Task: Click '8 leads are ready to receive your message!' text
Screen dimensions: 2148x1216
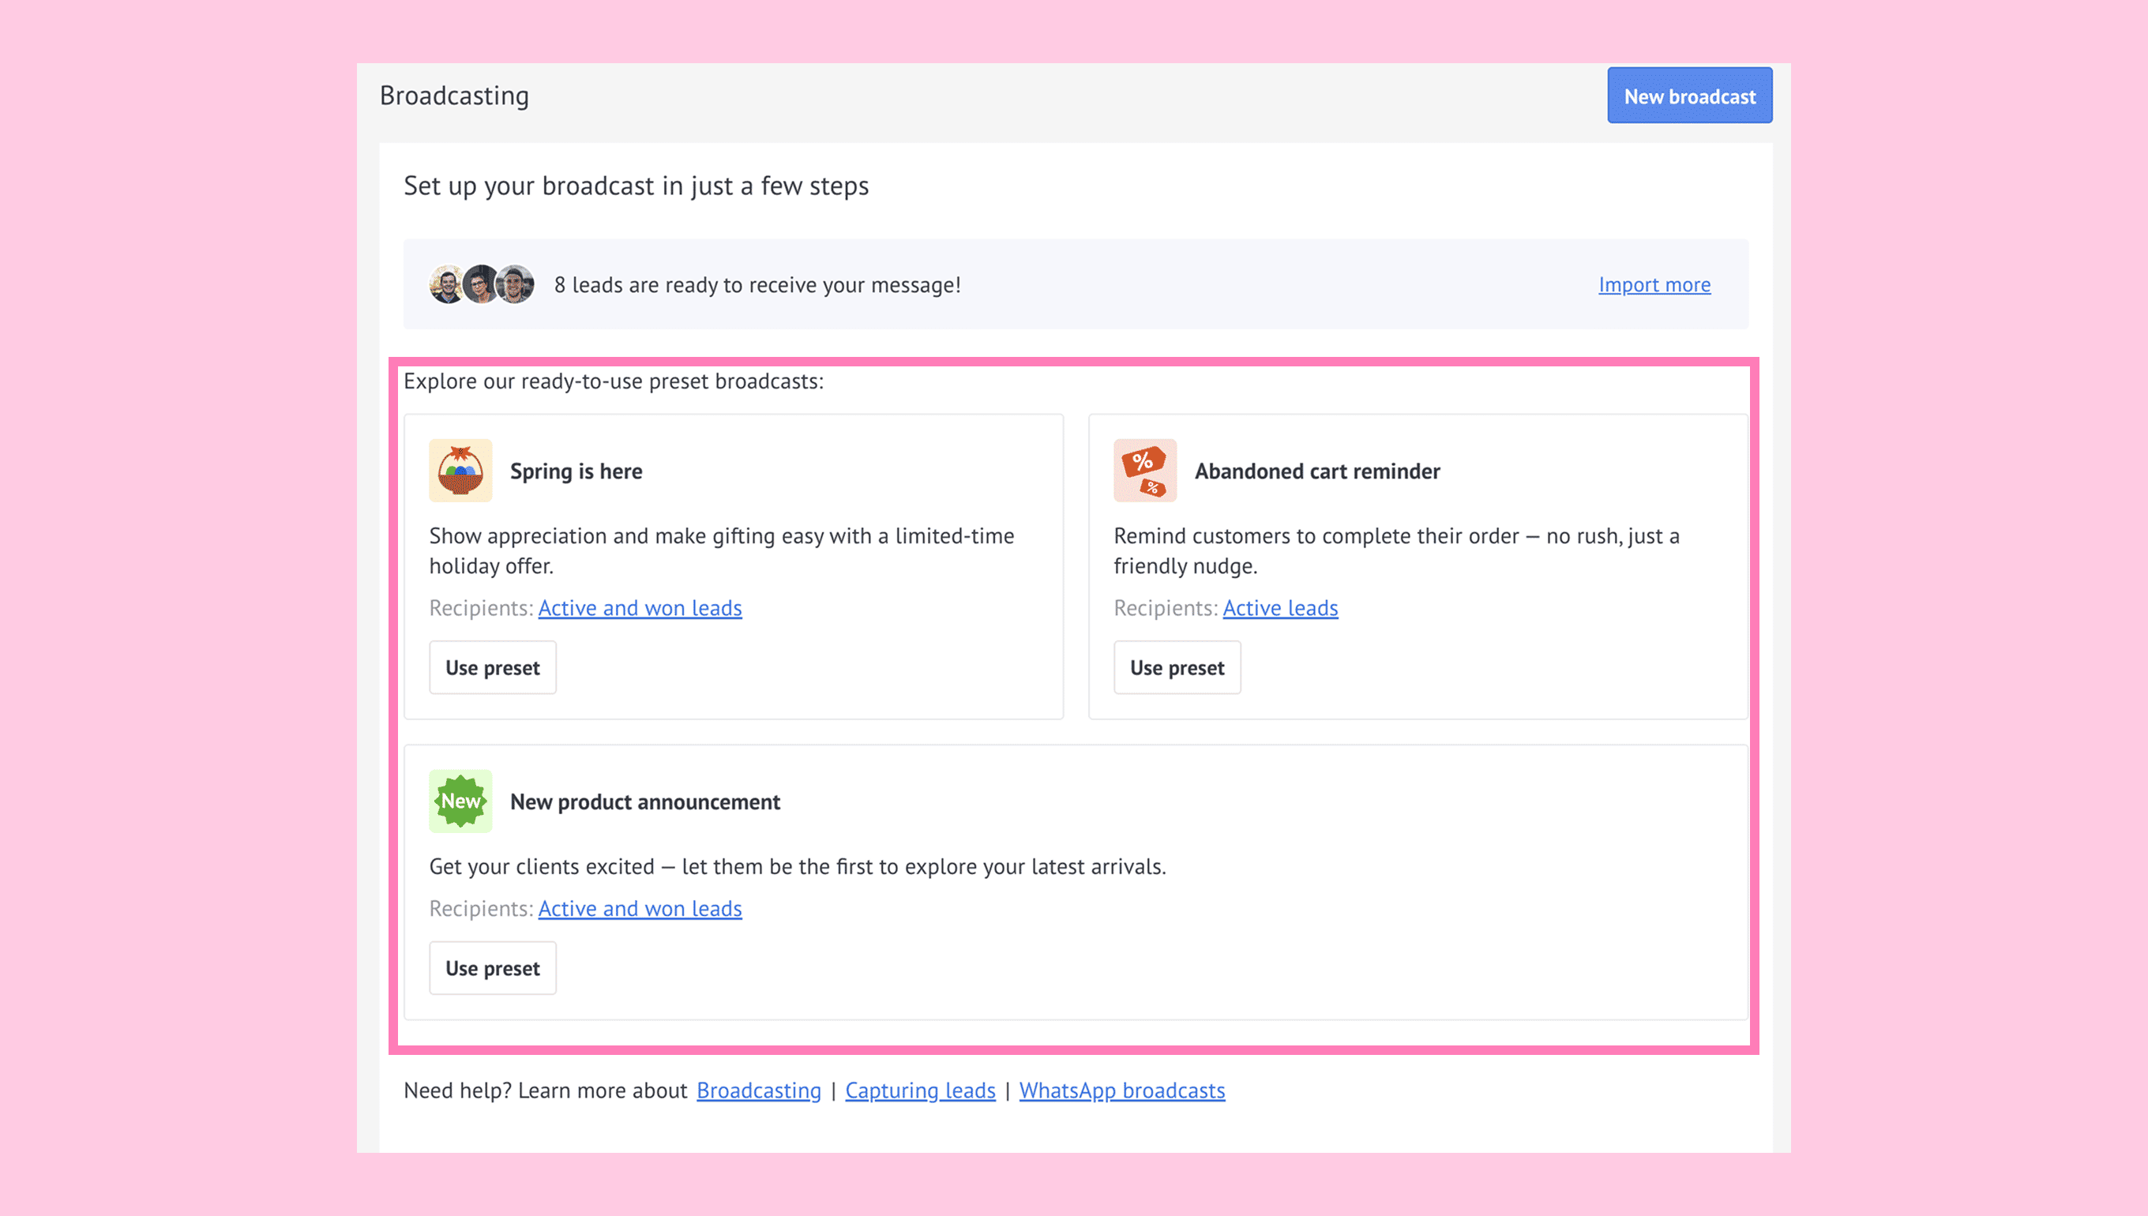Action: 757,286
